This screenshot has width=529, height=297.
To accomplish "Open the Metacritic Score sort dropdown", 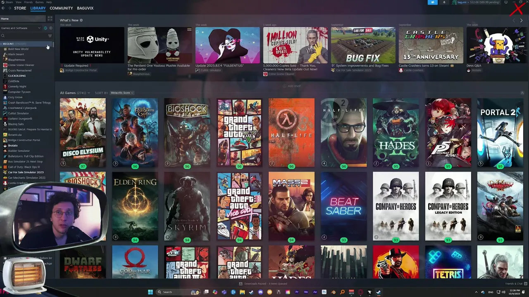I will [122, 93].
